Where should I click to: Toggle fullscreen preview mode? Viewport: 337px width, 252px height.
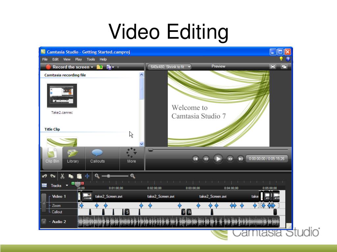click(273, 67)
